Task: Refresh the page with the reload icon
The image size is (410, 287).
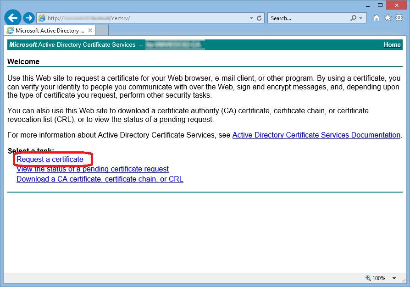Action: click(x=259, y=18)
